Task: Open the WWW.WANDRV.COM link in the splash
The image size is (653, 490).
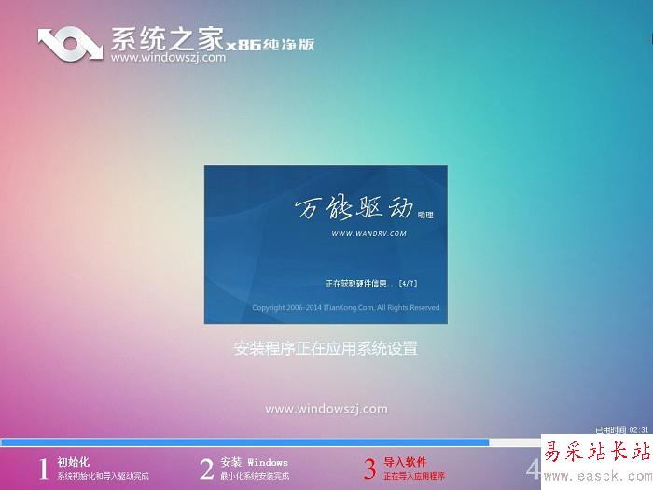Action: [369, 233]
